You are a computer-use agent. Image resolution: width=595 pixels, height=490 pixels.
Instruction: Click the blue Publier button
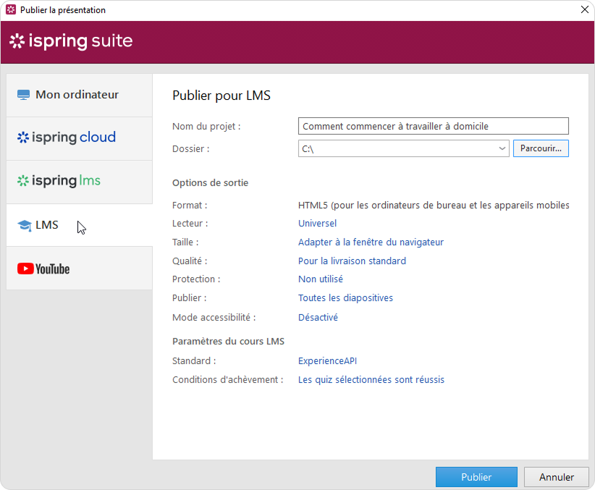point(476,477)
